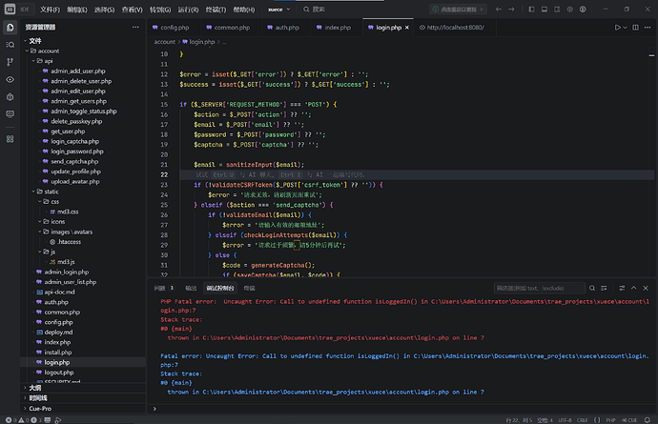658x424 pixels.
Task: Go back with the left arrow
Action: [498, 10]
